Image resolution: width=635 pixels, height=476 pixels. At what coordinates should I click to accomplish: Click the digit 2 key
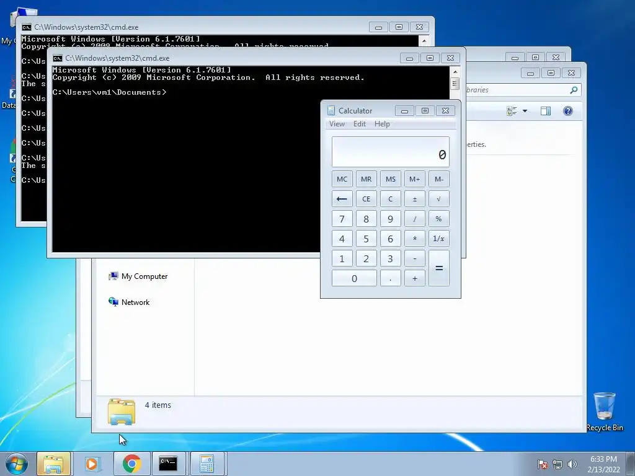coord(366,258)
